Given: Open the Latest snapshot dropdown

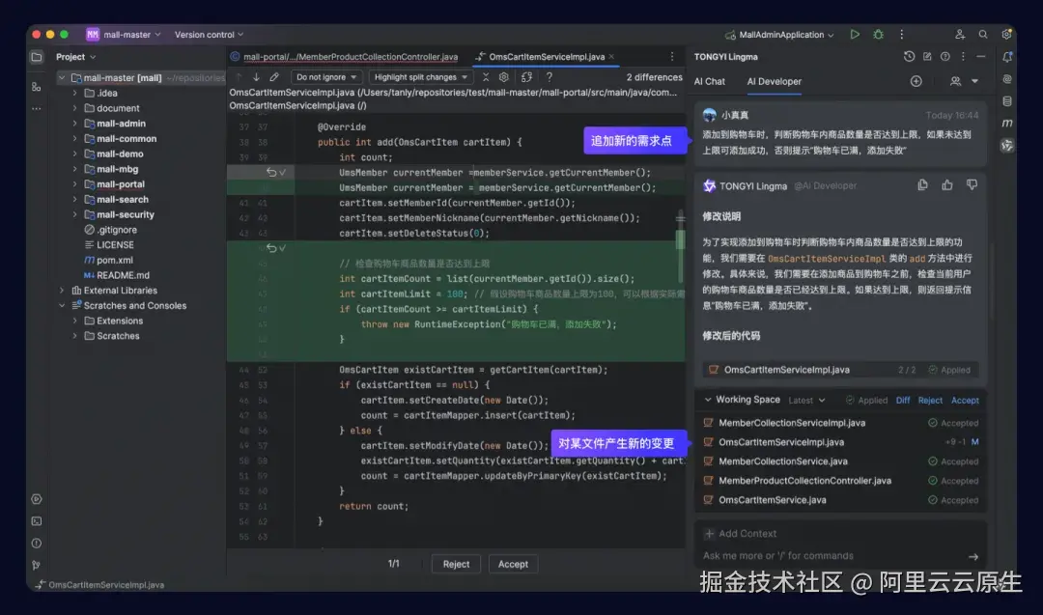Looking at the screenshot, I should tap(806, 401).
